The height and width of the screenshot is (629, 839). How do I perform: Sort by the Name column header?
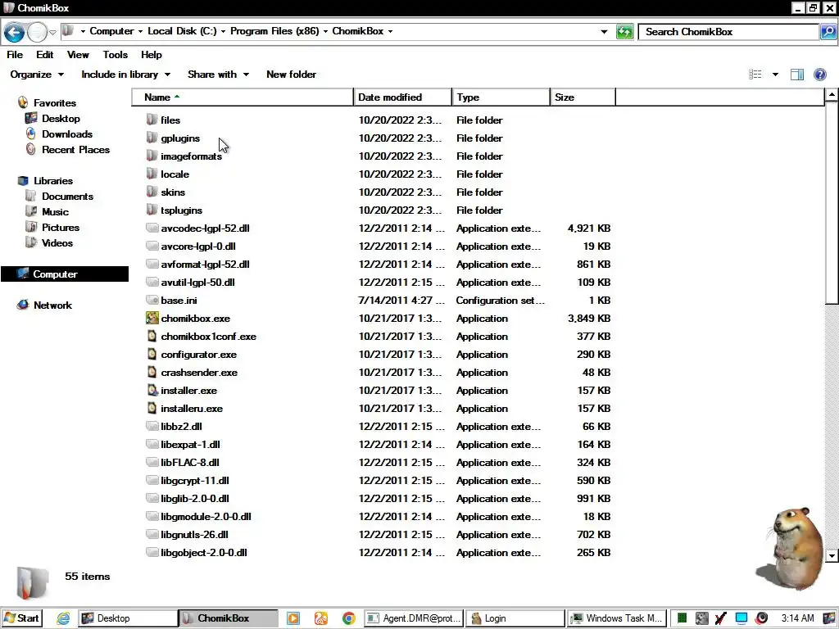(x=243, y=97)
